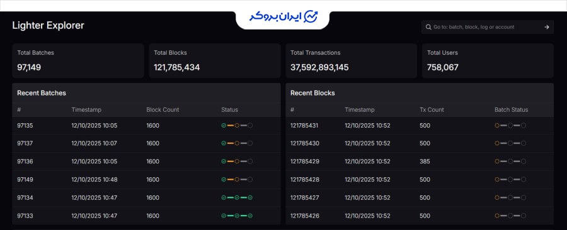Click the Total Transactions value 37,592,893,145
Viewport: 567px width, 230px height.
pyautogui.click(x=319, y=67)
